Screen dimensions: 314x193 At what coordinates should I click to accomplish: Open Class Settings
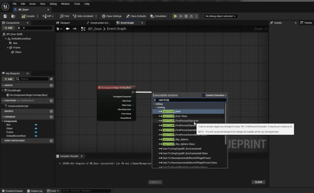[x=112, y=16]
